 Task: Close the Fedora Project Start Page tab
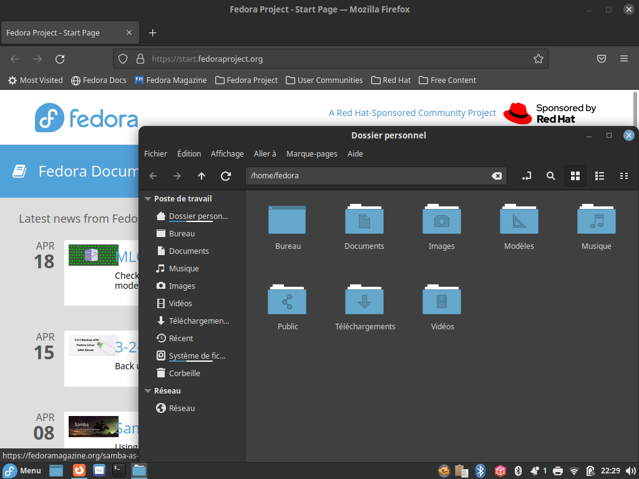129,32
